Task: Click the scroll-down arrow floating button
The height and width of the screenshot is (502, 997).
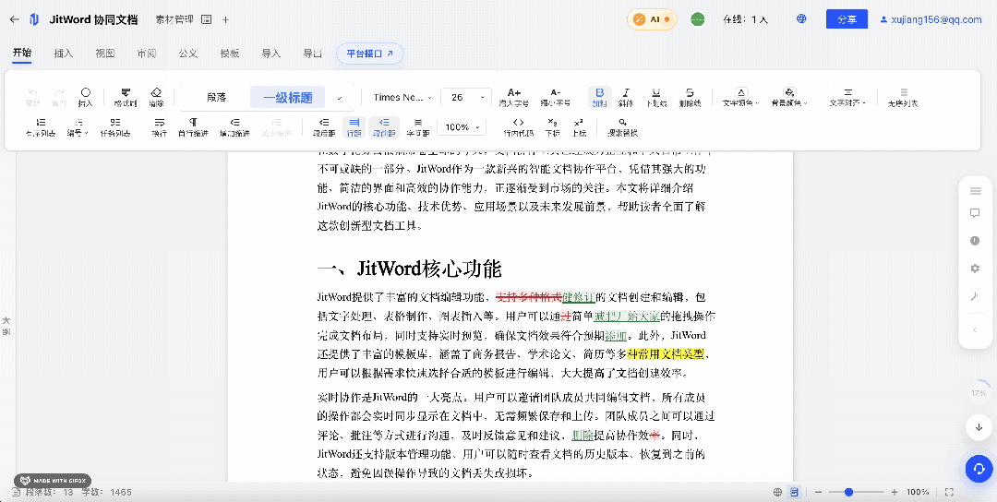Action: (x=979, y=427)
